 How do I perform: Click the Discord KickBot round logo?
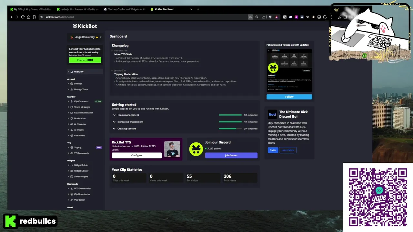click(196, 149)
